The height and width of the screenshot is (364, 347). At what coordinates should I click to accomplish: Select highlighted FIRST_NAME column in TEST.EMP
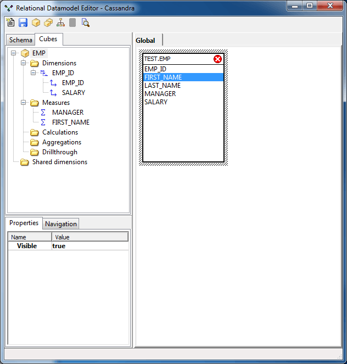pos(183,77)
